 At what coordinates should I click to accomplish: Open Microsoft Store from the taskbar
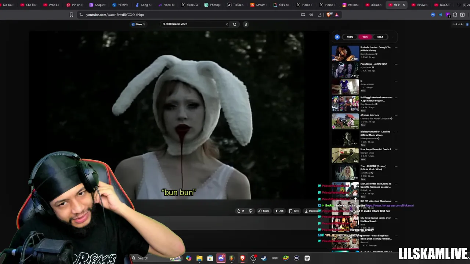click(x=210, y=258)
